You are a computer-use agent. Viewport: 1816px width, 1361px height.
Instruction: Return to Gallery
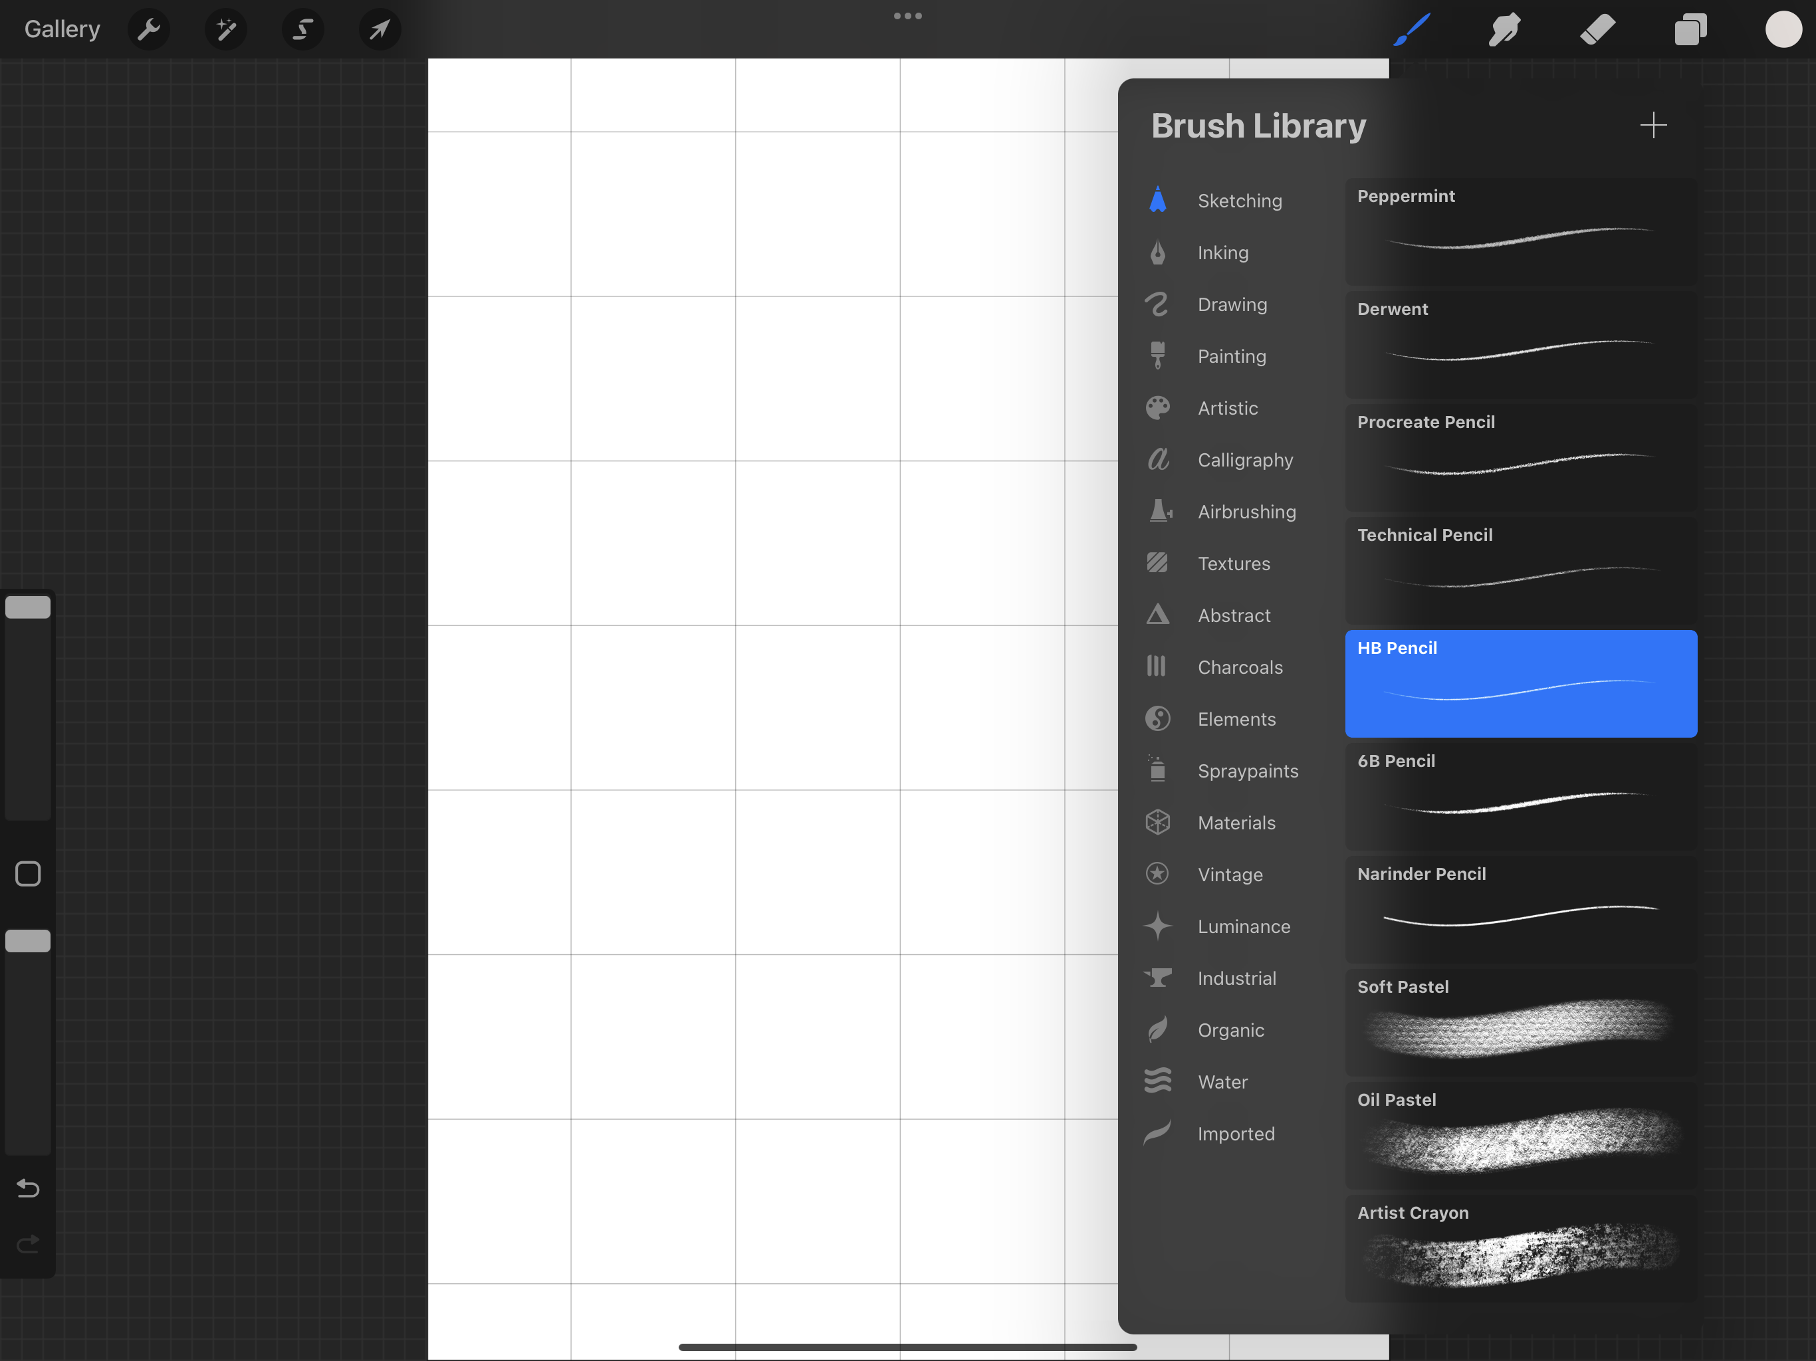click(x=62, y=29)
